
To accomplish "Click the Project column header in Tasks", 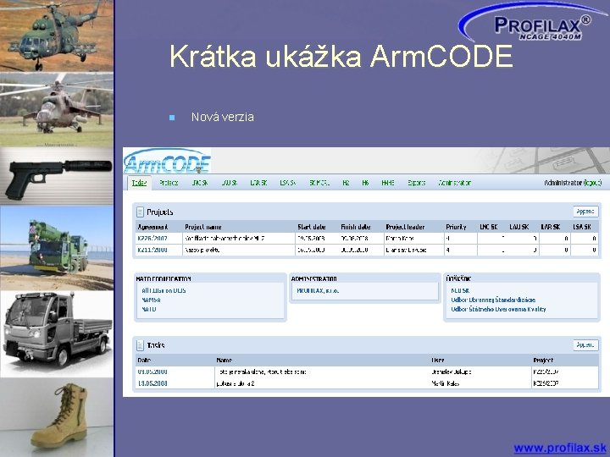I will tap(543, 361).
